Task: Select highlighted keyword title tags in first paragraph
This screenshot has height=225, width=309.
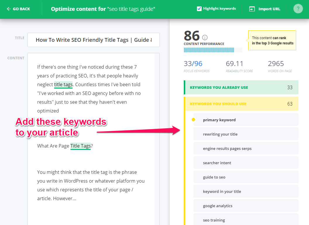Action: [x=63, y=84]
